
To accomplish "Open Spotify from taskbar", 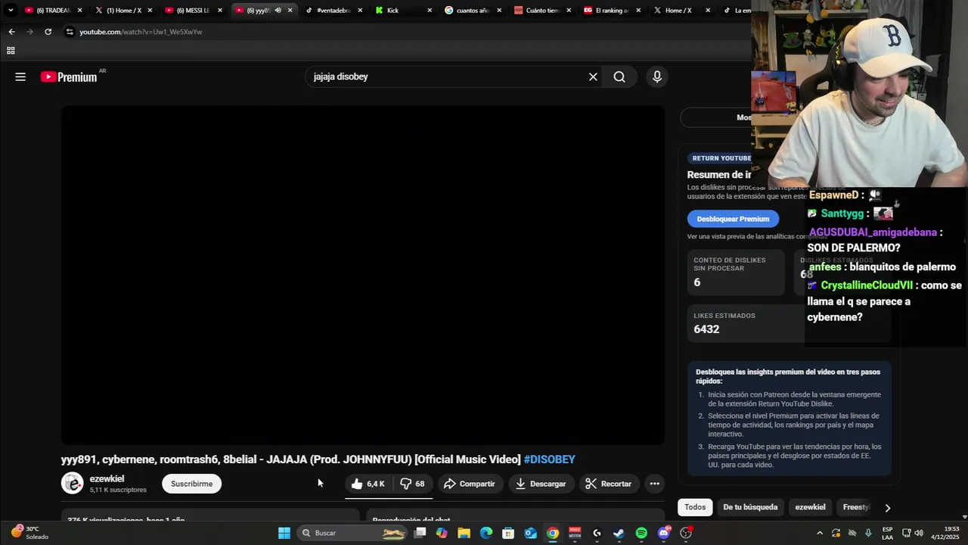I will [641, 533].
